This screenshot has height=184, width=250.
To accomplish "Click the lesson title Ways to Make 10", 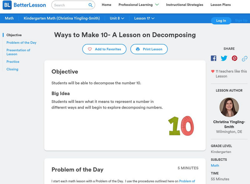I will point(125,35).
